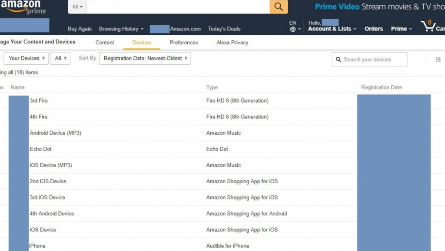Select the Devices tab
The height and width of the screenshot is (251, 445).
(142, 43)
